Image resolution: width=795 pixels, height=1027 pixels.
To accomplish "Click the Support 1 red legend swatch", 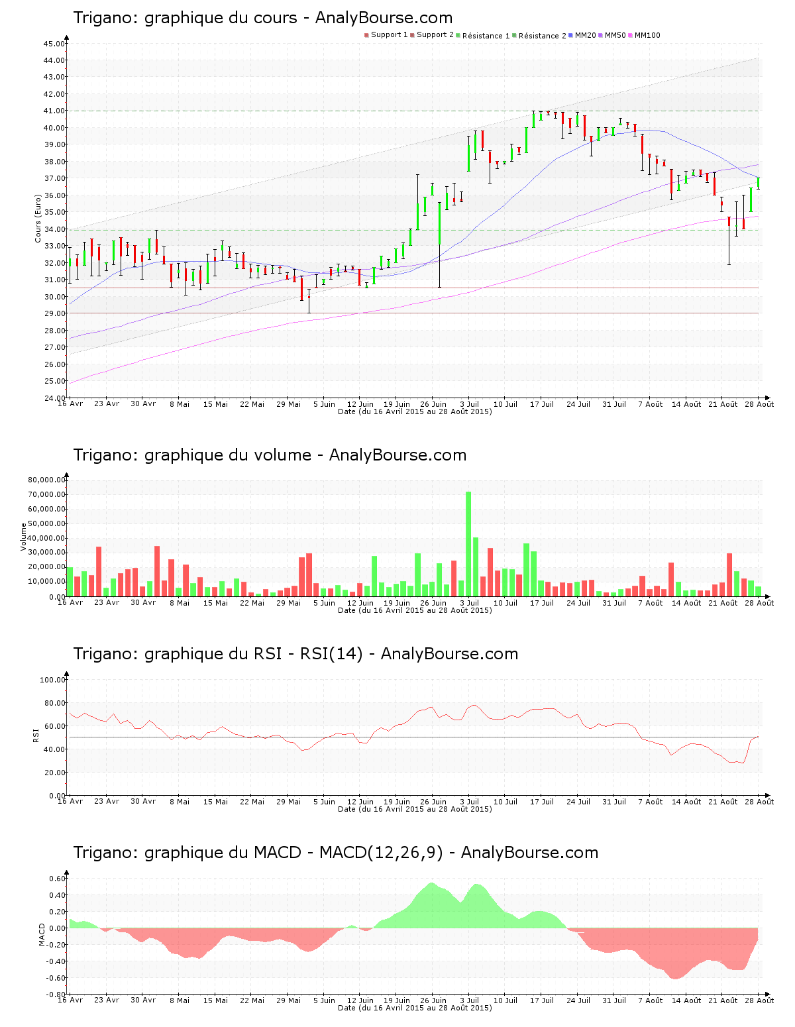I will (x=366, y=35).
